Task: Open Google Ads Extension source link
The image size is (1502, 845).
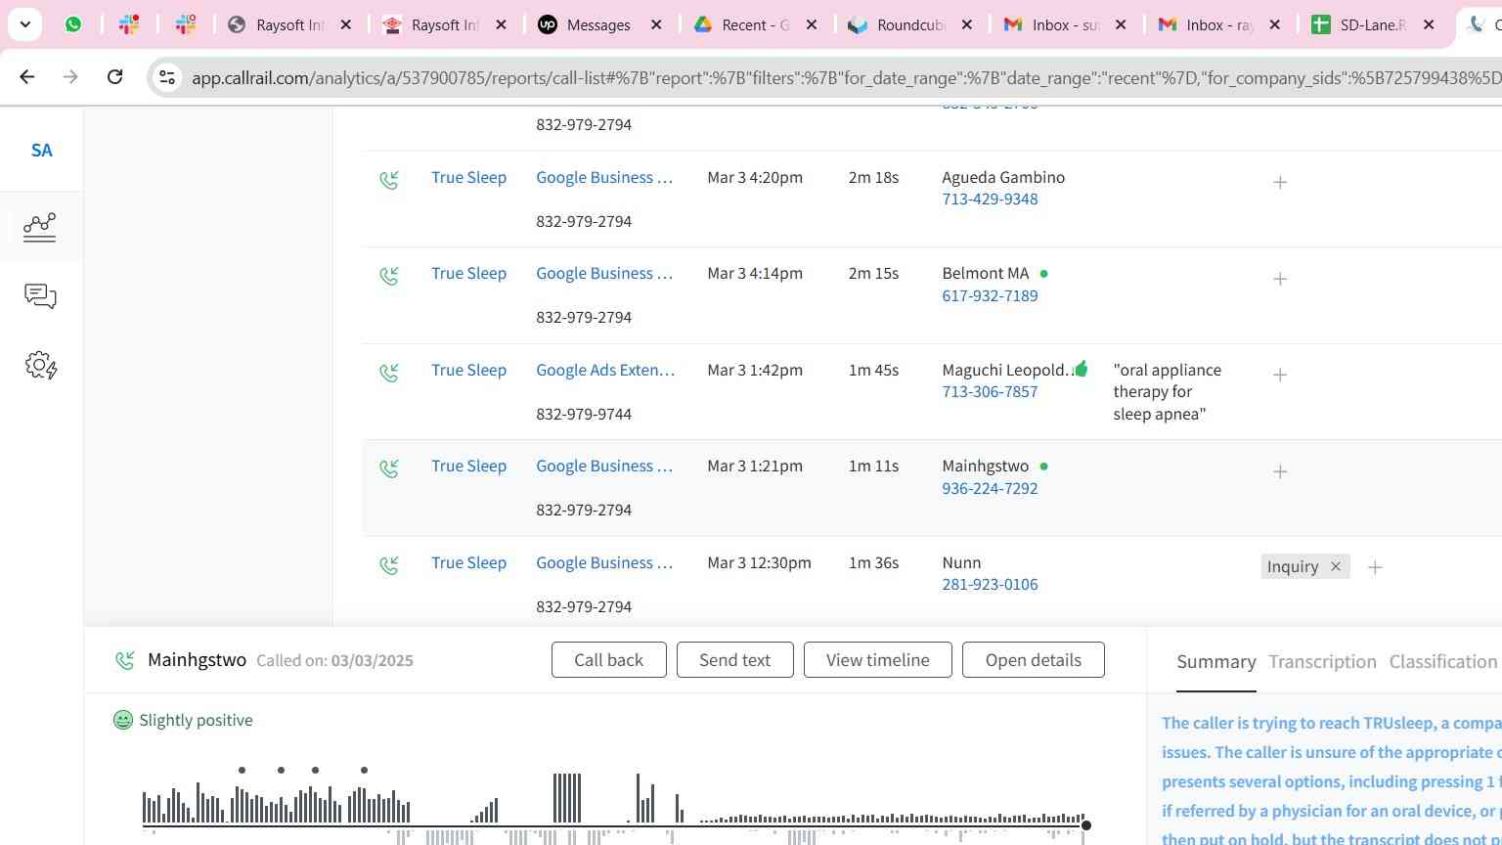Action: (605, 370)
